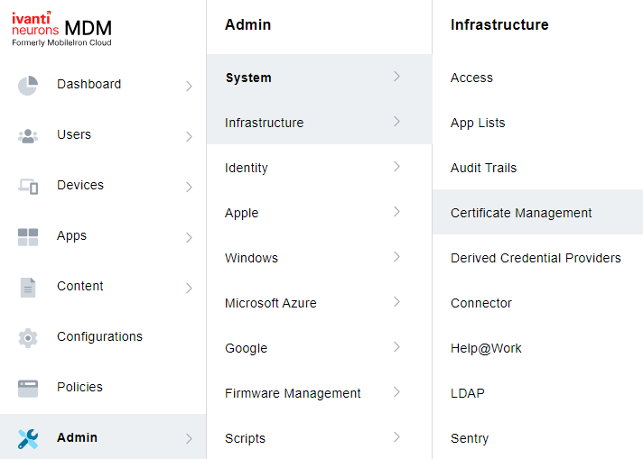Open the Scripts menu entry
The image size is (643, 459).
click(245, 438)
